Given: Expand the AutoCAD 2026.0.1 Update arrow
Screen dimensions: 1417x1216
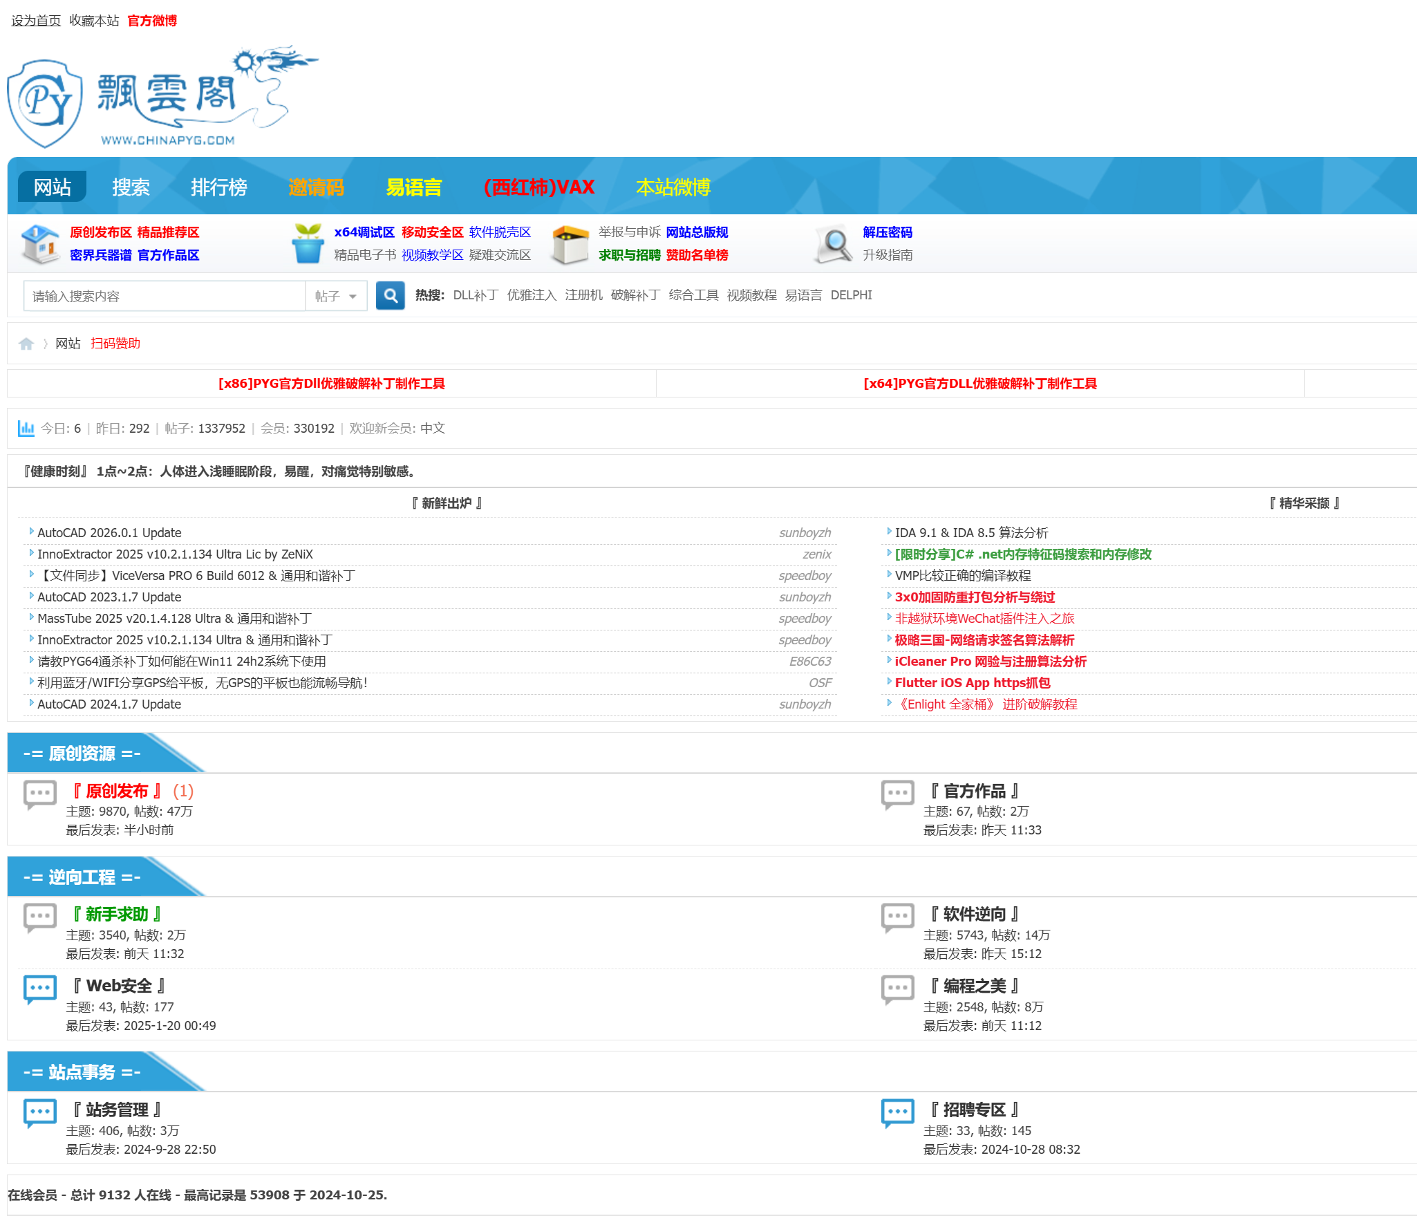Looking at the screenshot, I should [x=31, y=532].
